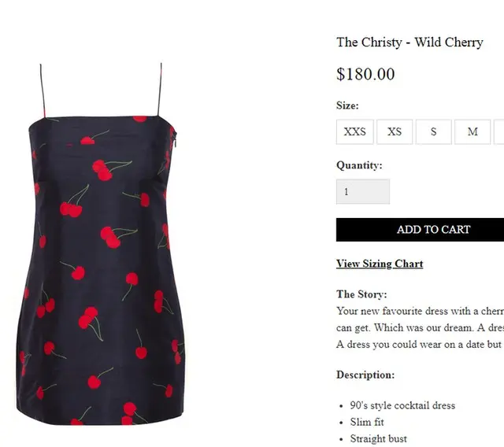Click the Description: heading

(x=365, y=375)
